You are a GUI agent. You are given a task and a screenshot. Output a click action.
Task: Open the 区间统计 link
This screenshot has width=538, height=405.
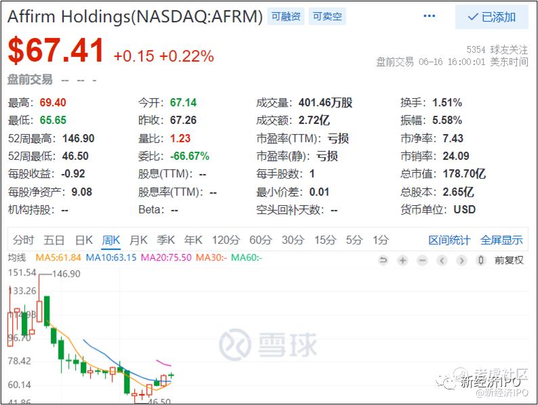449,240
